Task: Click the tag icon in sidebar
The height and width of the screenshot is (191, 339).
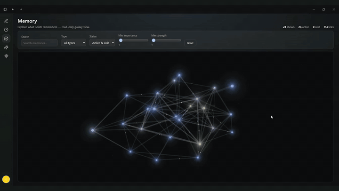Action: click(6, 56)
